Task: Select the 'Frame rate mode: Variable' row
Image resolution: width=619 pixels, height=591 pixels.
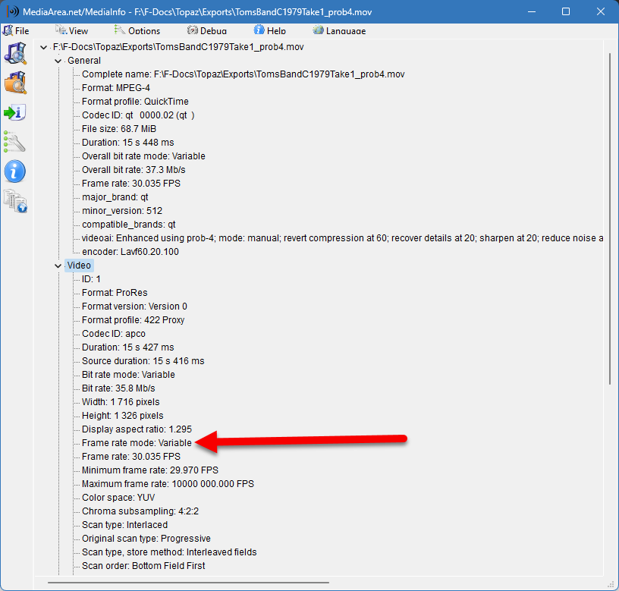Action: 137,443
